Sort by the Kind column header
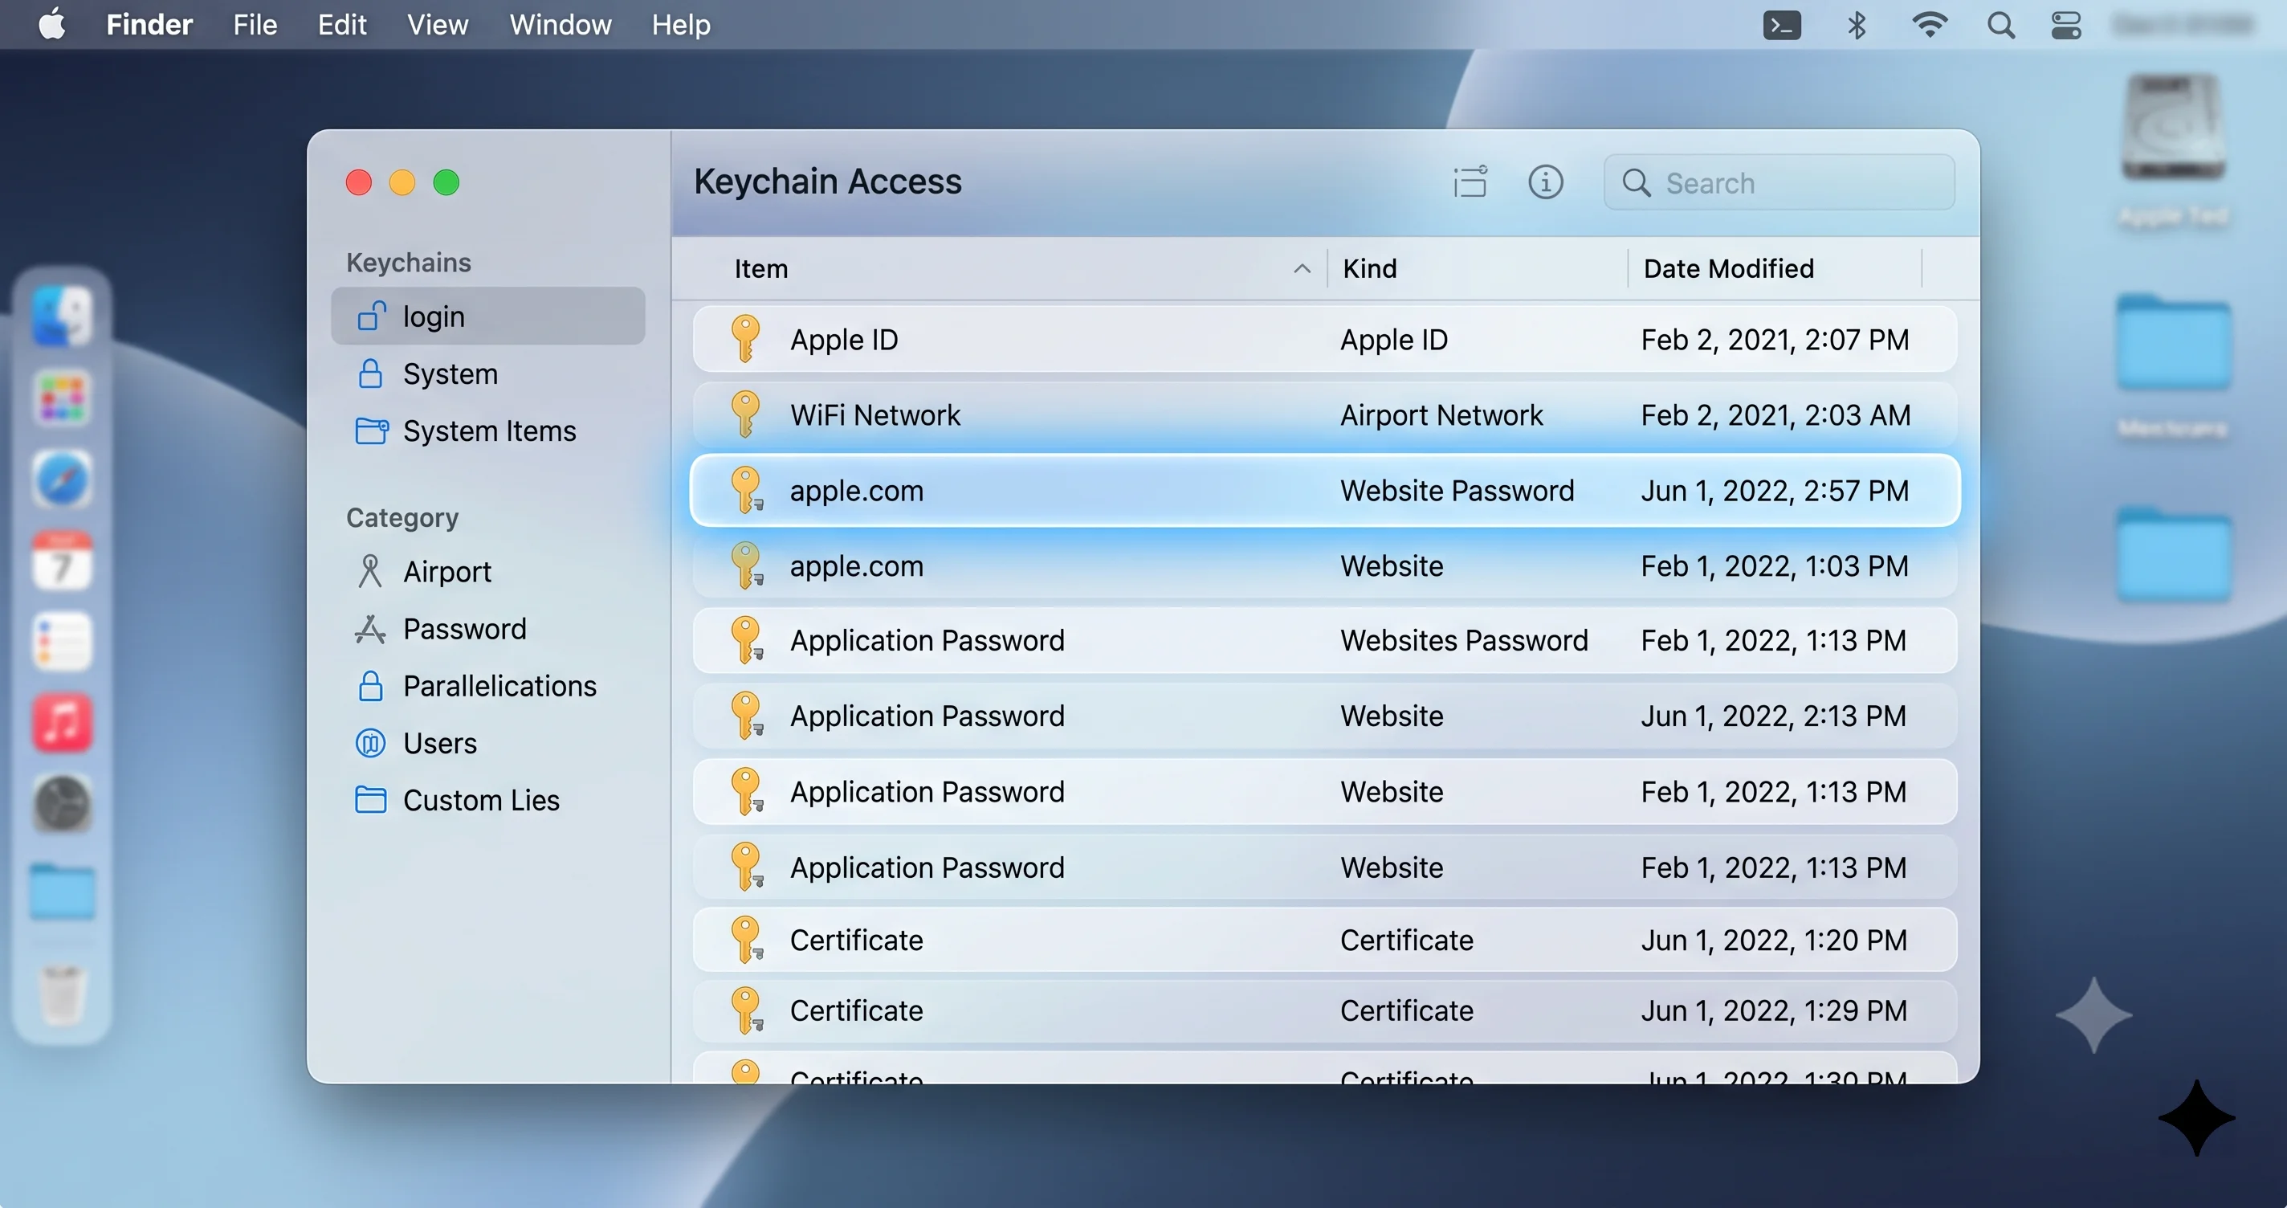The image size is (2287, 1208). tap(1369, 268)
